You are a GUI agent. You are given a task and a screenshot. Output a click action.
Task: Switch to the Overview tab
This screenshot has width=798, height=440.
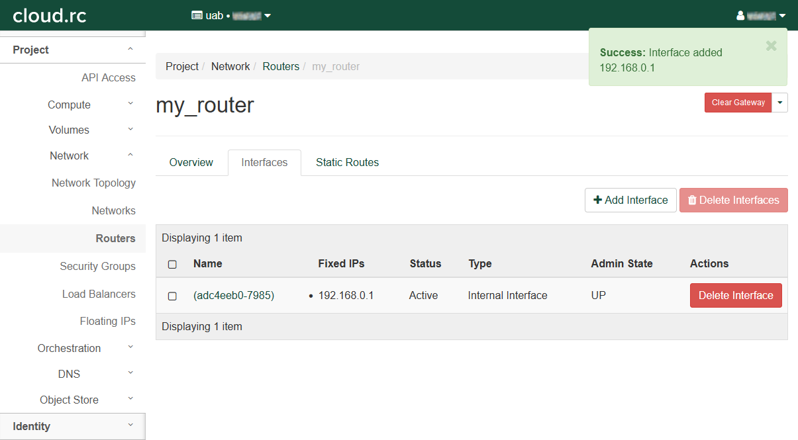191,162
